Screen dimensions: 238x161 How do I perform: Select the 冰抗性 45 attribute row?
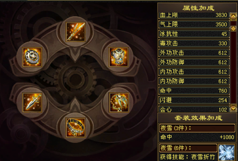(x=194, y=34)
